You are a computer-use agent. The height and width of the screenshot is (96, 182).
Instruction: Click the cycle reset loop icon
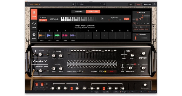pyautogui.click(x=102, y=19)
